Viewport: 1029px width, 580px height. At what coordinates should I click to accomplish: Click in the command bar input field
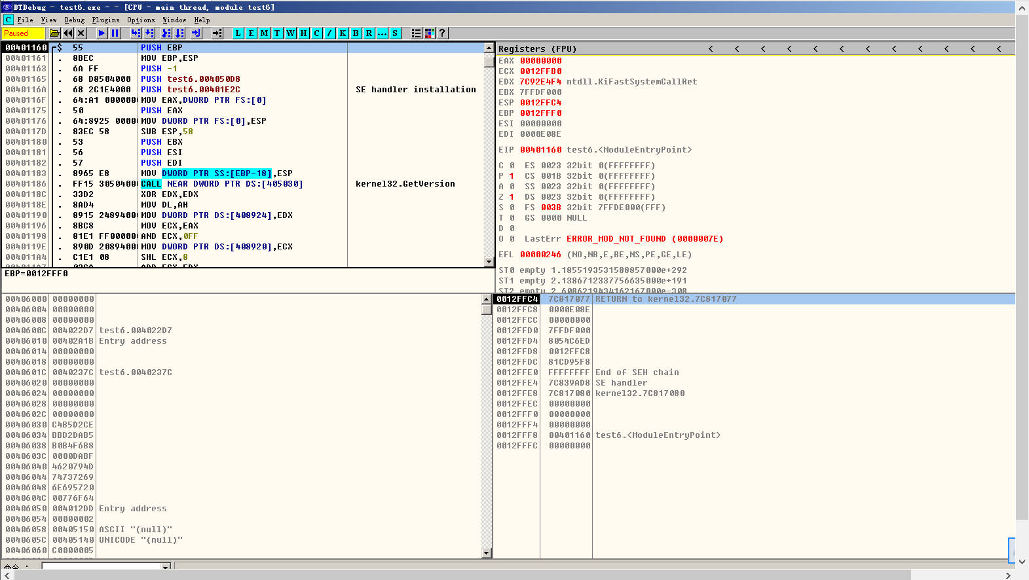click(x=101, y=566)
